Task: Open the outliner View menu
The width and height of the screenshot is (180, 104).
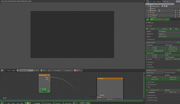Action: click(x=154, y=2)
